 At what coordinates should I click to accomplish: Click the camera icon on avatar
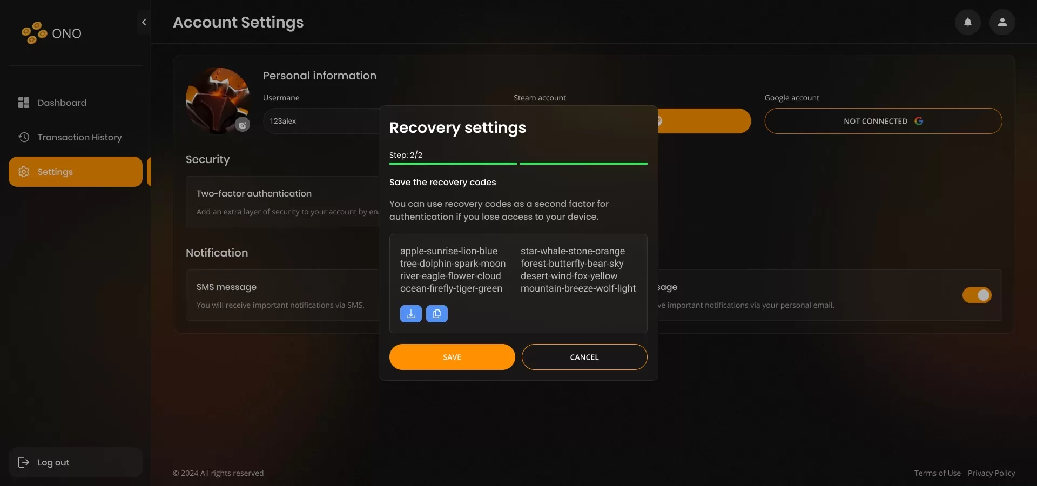click(x=243, y=125)
